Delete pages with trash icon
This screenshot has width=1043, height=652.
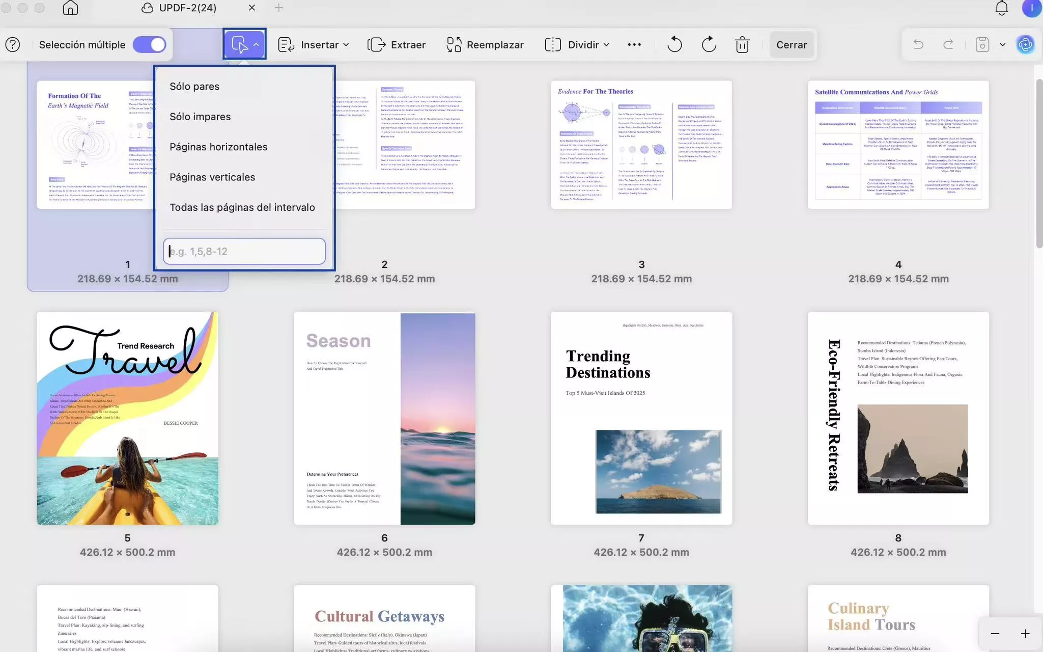pyautogui.click(x=742, y=45)
